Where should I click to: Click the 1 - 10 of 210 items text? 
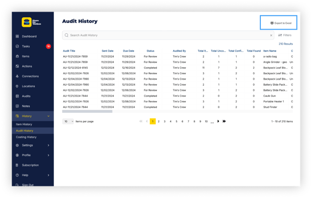[x=282, y=122]
